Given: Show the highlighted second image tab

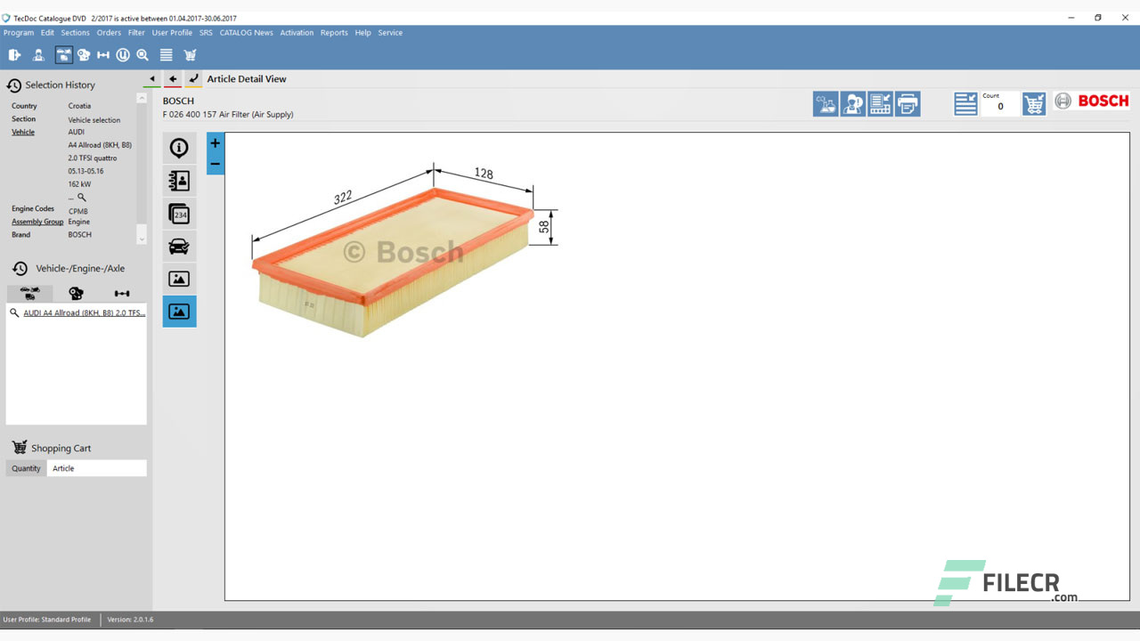Looking at the screenshot, I should [179, 312].
